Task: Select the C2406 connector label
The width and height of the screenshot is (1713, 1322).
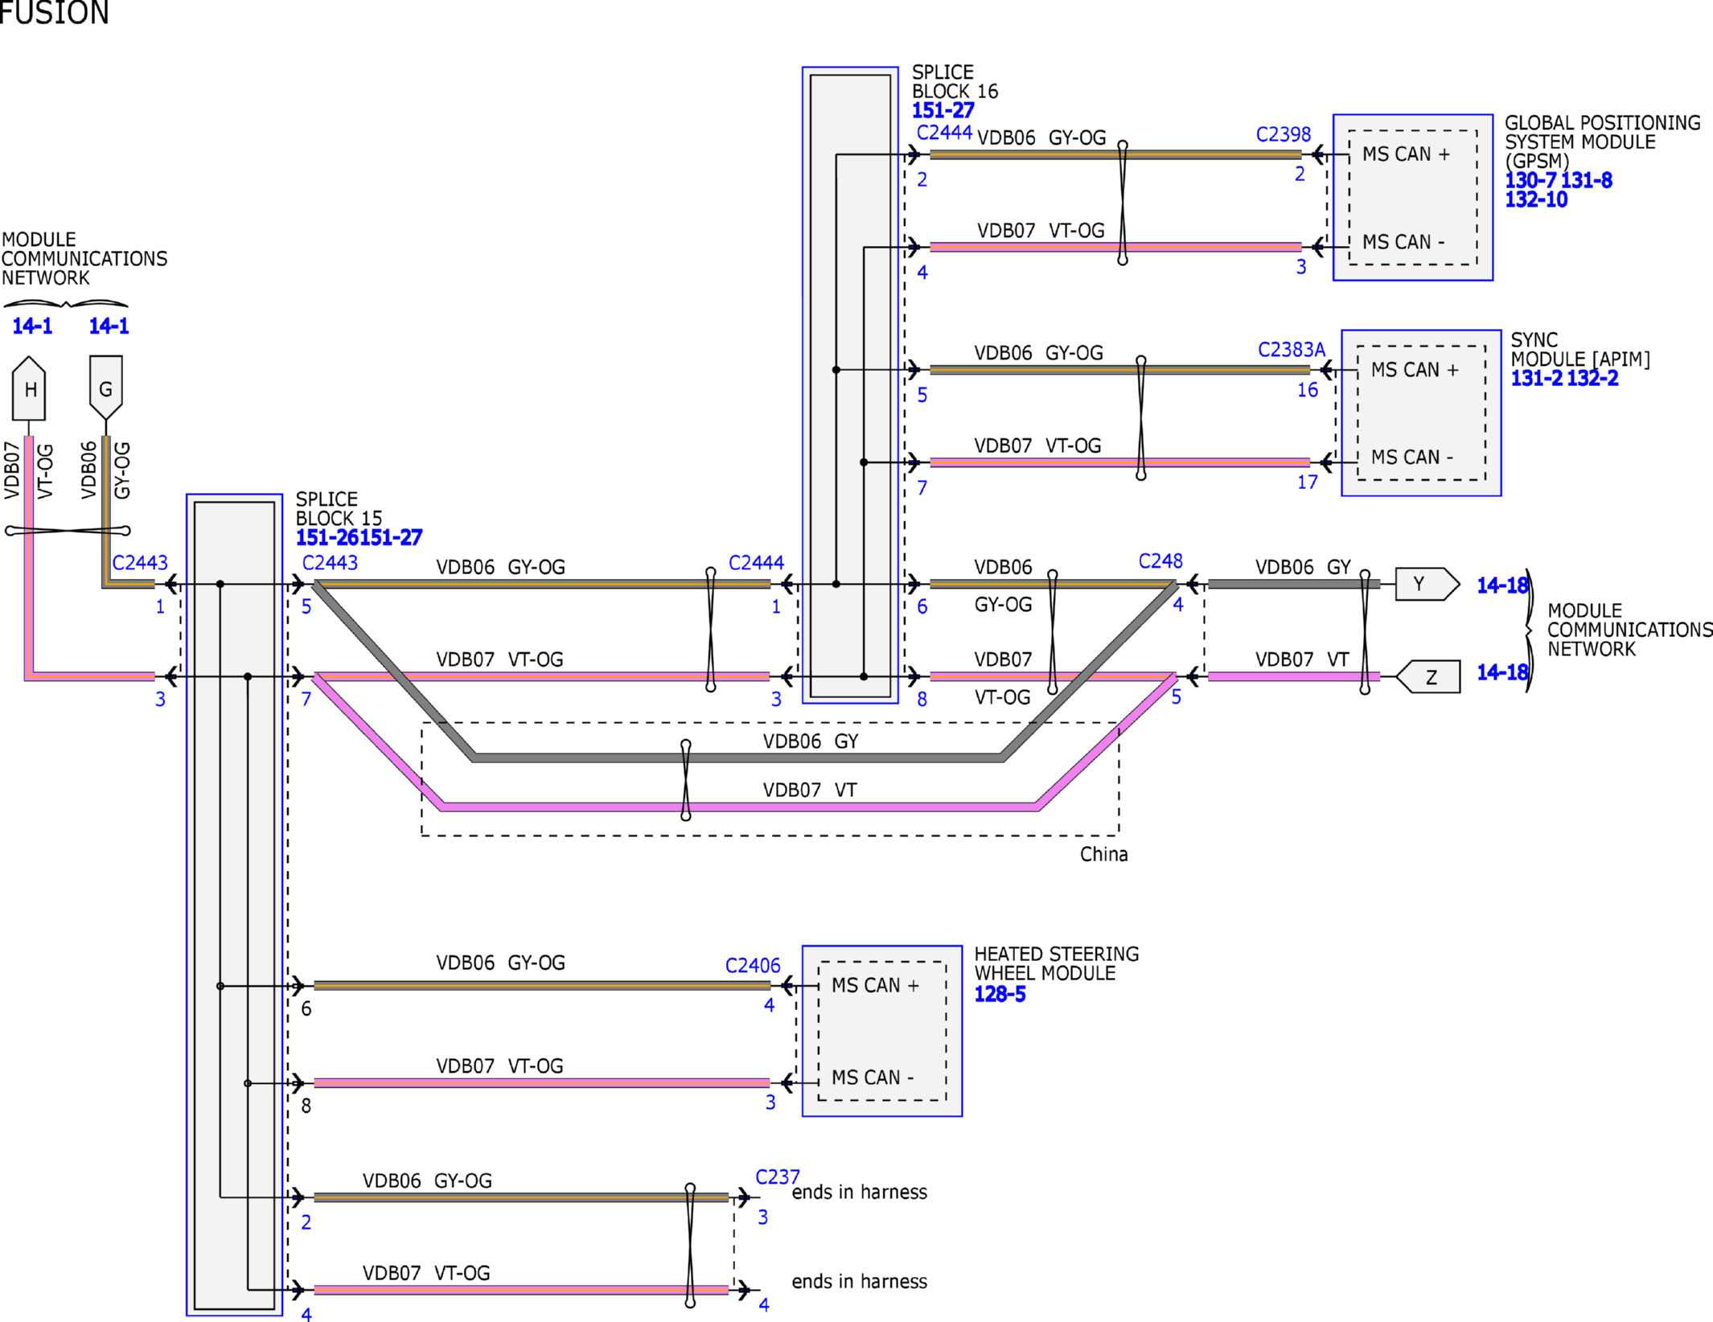Action: click(x=753, y=965)
